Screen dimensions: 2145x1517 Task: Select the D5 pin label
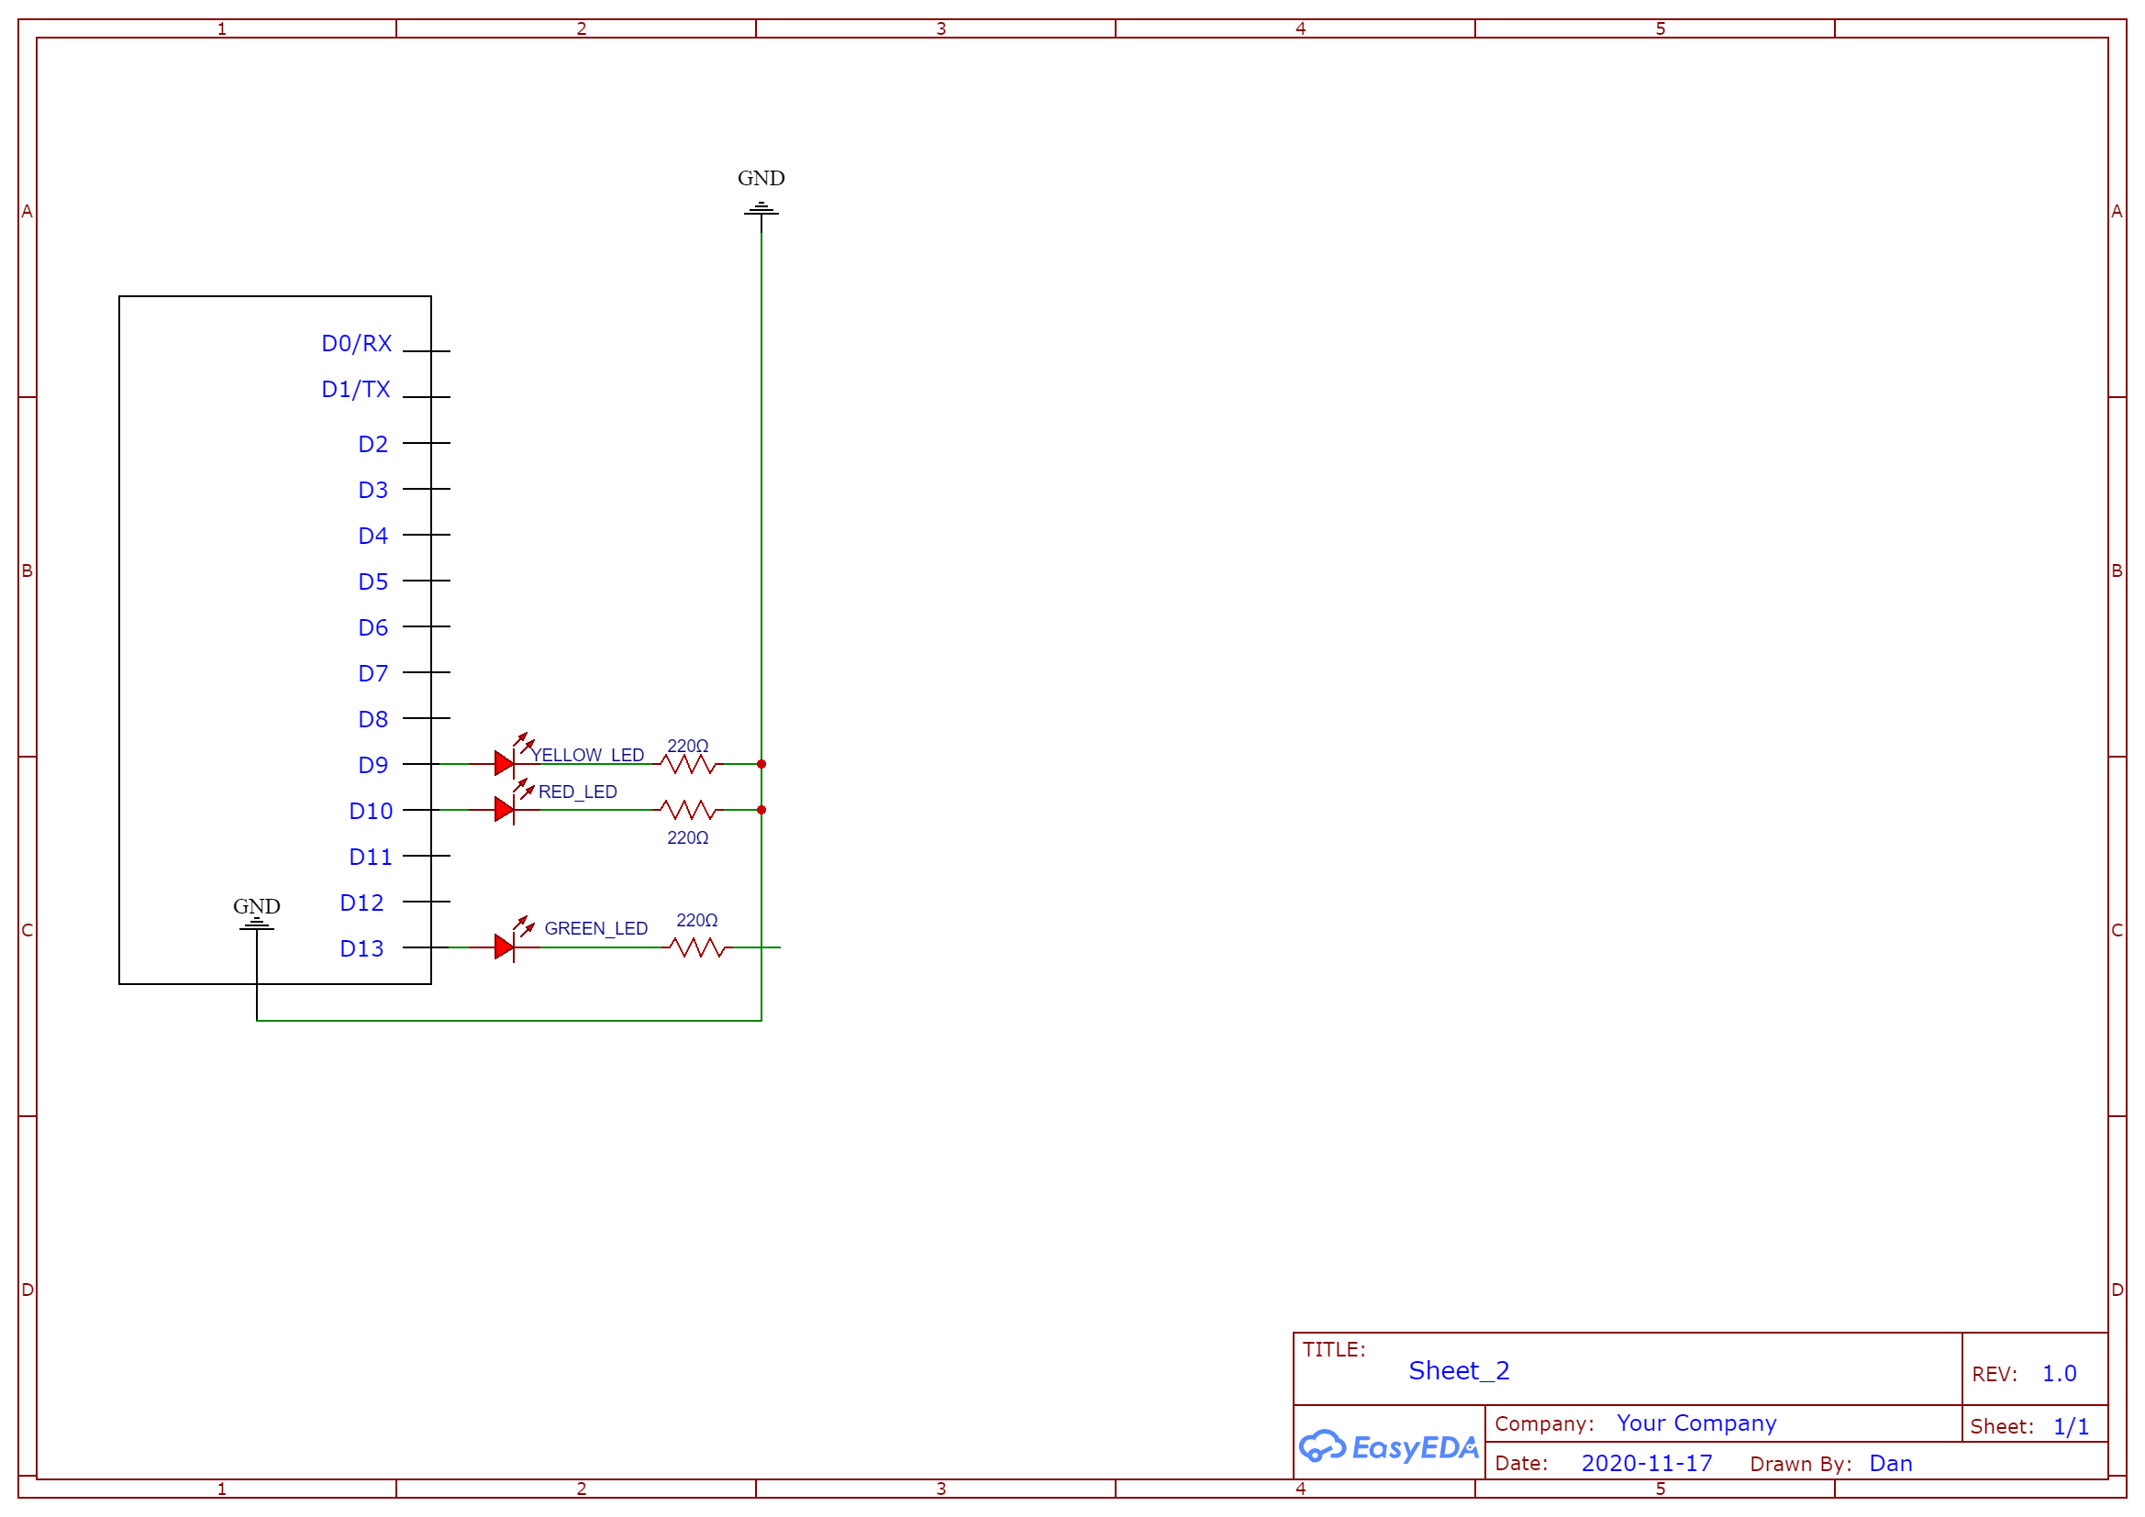(372, 581)
